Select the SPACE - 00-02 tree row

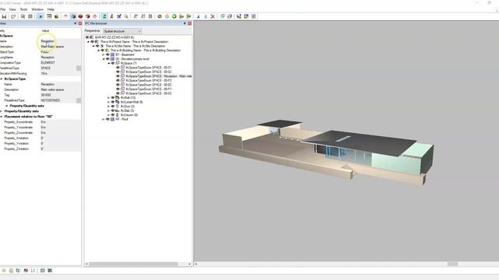149,72
